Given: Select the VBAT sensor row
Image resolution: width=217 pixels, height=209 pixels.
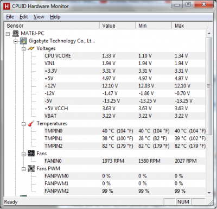Looking at the screenshot, I should pyautogui.click(x=124, y=116).
